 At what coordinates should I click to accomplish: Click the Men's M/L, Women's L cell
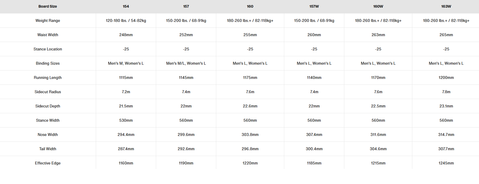coord(186,63)
